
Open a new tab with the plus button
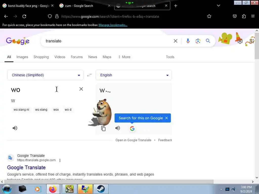[x=176, y=6]
